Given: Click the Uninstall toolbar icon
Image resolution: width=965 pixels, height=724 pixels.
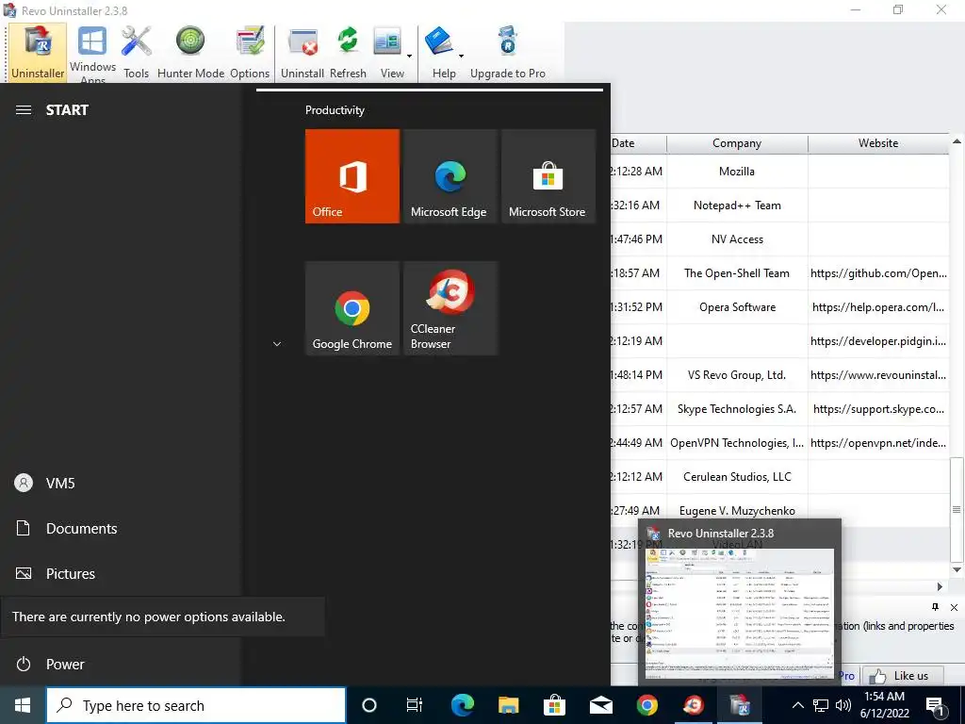Looking at the screenshot, I should pos(303,53).
